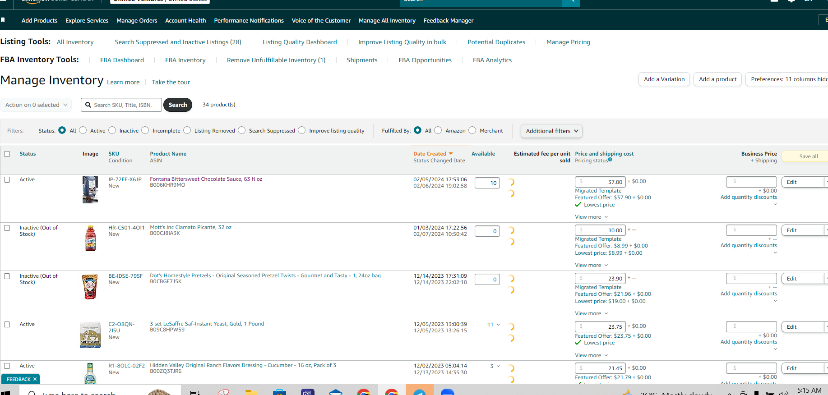Tick the select-all checkbox in the table header
The height and width of the screenshot is (395, 828).
coord(7,154)
